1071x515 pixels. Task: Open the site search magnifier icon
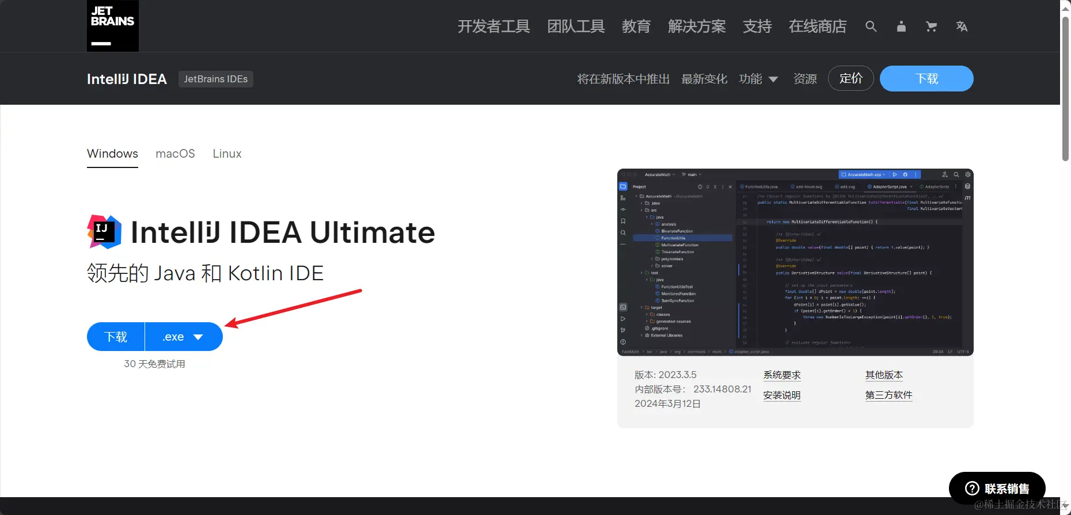point(871,26)
